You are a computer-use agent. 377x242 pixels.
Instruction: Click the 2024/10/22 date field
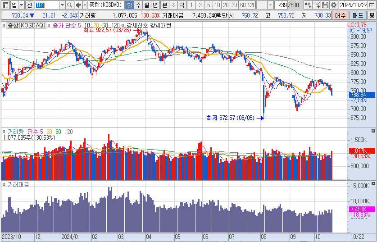(353, 5)
